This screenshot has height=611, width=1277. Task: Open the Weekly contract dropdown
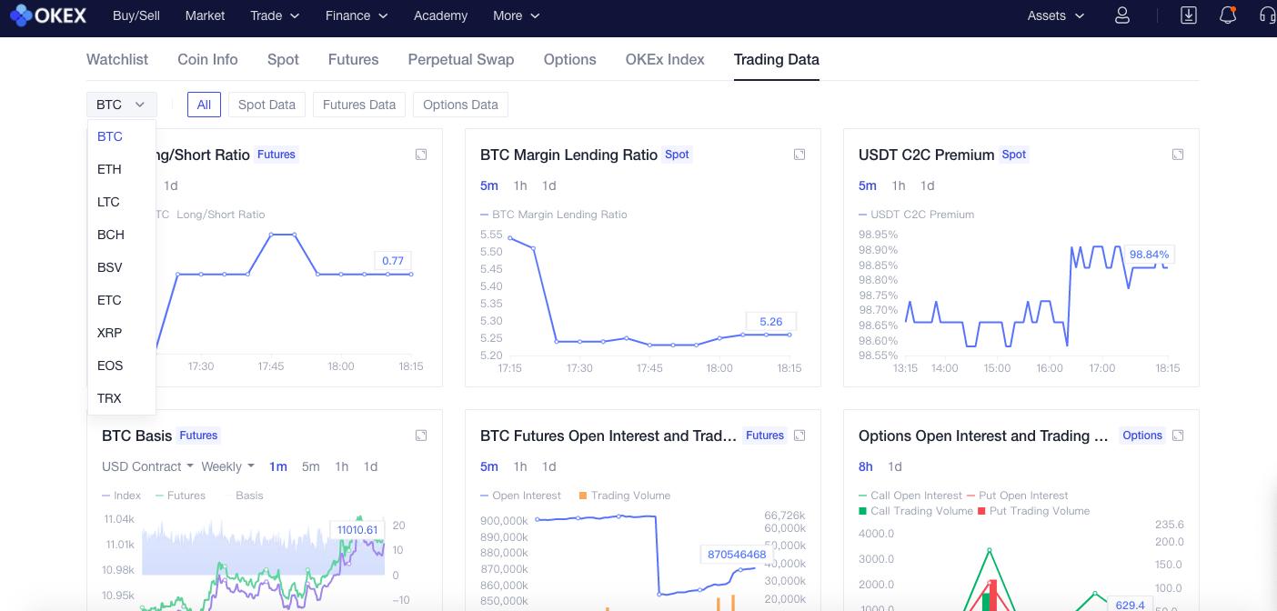227,466
